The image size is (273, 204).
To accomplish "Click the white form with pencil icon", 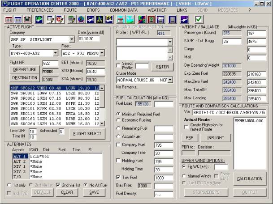I will click(x=51, y=20).
